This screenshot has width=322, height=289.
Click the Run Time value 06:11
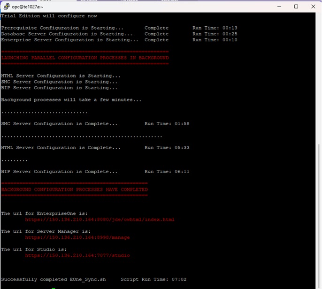click(182, 172)
